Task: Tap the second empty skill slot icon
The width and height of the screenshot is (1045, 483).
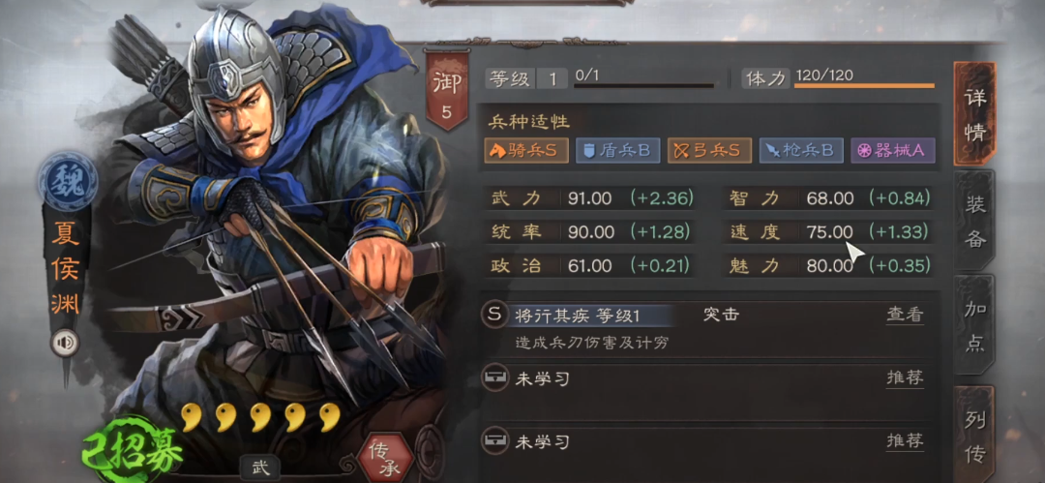Action: click(x=493, y=440)
